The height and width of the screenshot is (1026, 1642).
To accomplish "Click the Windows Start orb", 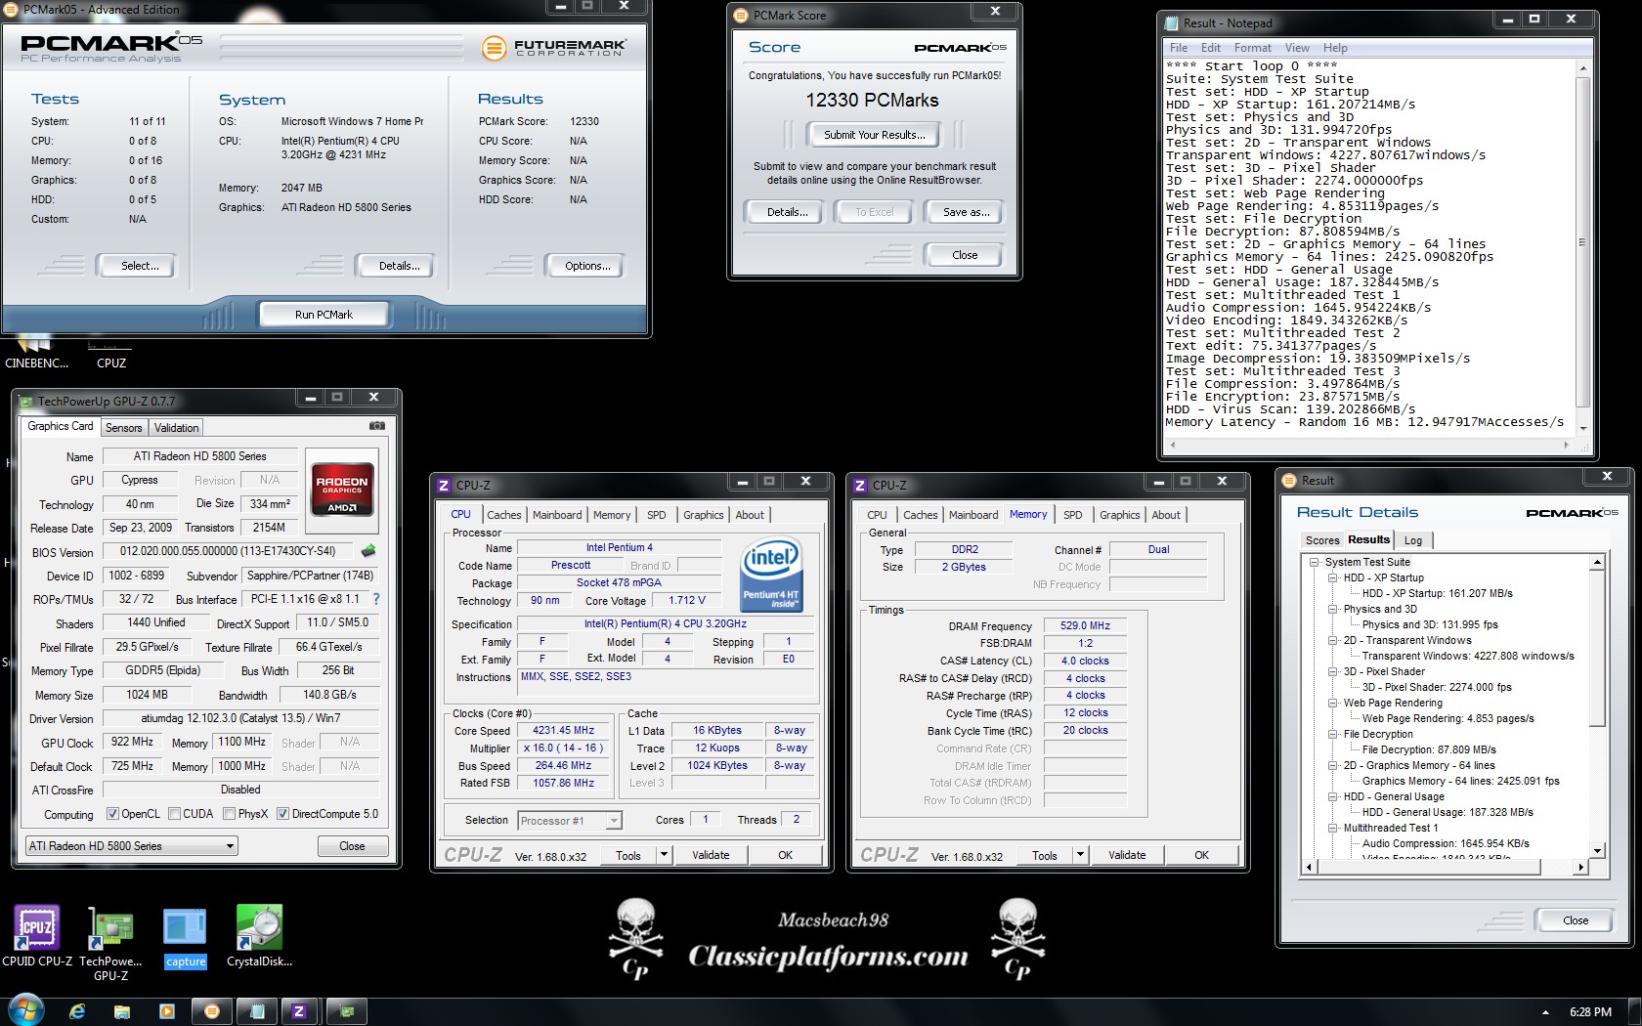I will coord(24,1010).
